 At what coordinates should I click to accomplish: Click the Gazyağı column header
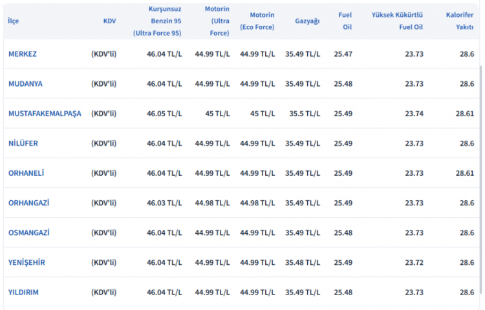click(307, 21)
